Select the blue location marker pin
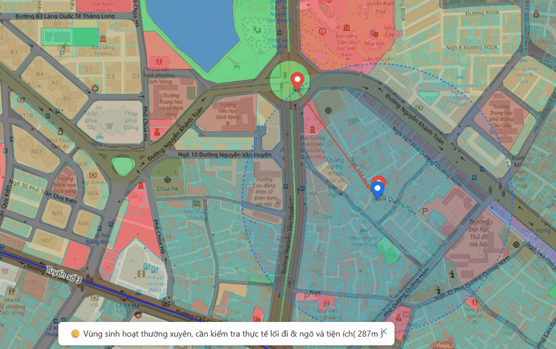The image size is (556, 349). (x=377, y=189)
